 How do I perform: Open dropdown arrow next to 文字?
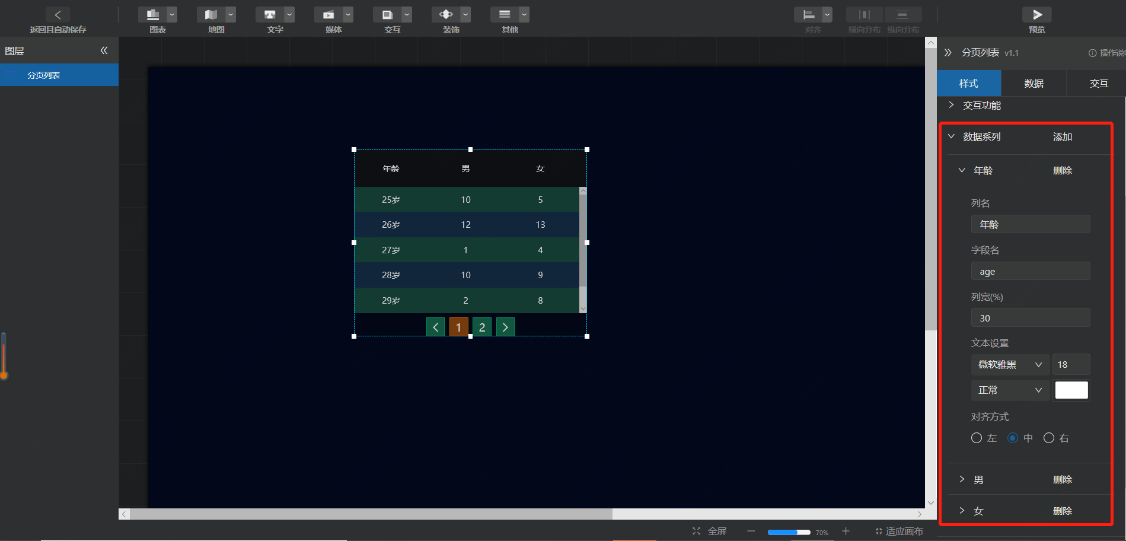click(x=289, y=15)
